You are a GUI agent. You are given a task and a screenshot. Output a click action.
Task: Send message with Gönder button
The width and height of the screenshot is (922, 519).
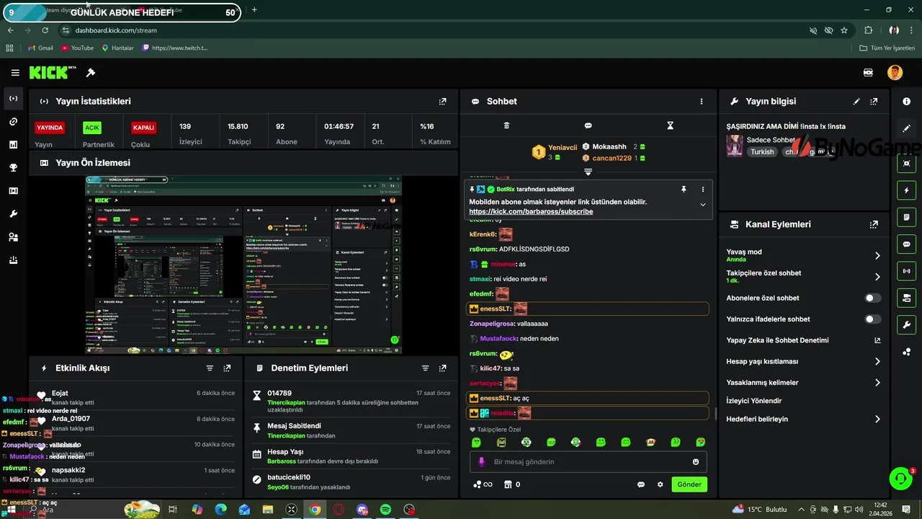pyautogui.click(x=689, y=484)
